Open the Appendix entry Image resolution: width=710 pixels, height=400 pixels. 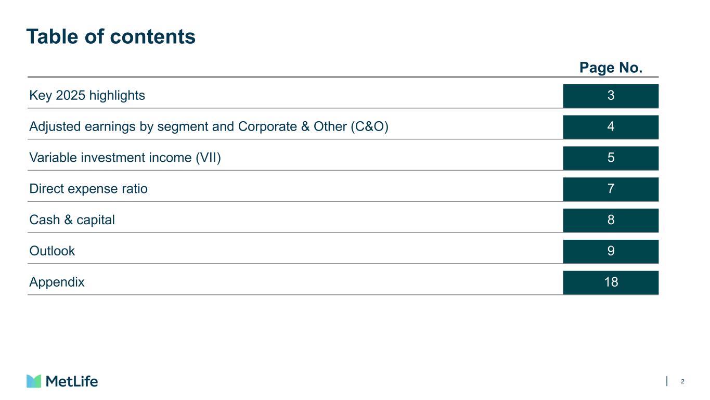57,282
